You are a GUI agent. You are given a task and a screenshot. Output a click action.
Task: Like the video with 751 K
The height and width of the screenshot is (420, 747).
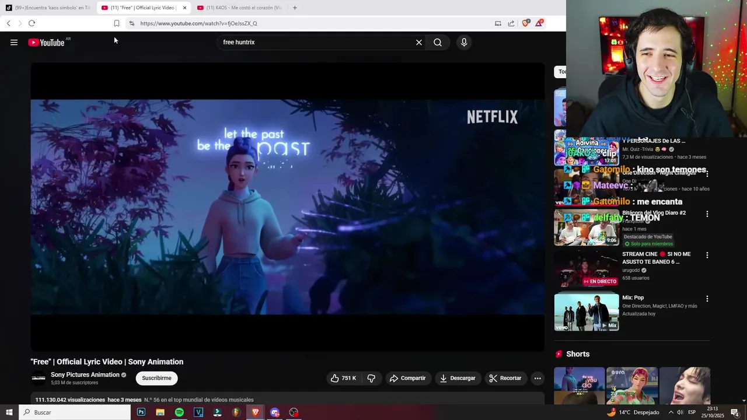pyautogui.click(x=343, y=378)
